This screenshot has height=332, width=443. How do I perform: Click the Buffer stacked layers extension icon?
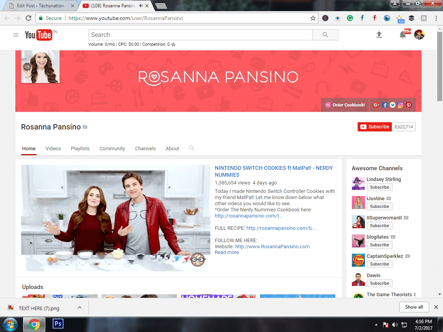[x=411, y=18]
